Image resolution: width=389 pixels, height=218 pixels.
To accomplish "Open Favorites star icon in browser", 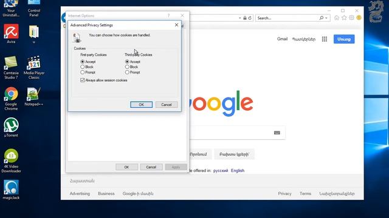I will point(344,18).
